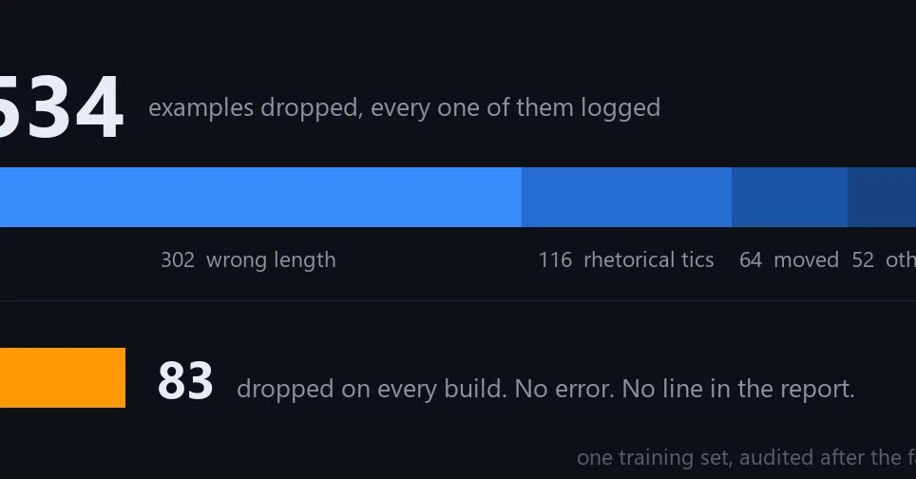Screen dimensions: 916x479
Task: Click the darker blue moved bar segment
Action: click(x=790, y=197)
